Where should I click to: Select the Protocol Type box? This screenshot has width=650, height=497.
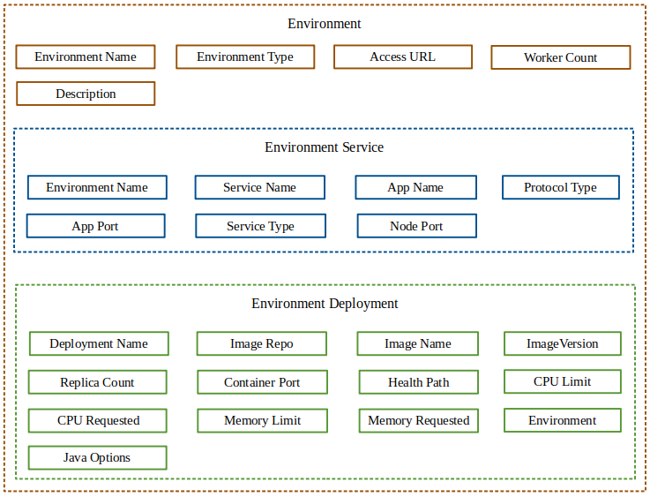tap(560, 187)
